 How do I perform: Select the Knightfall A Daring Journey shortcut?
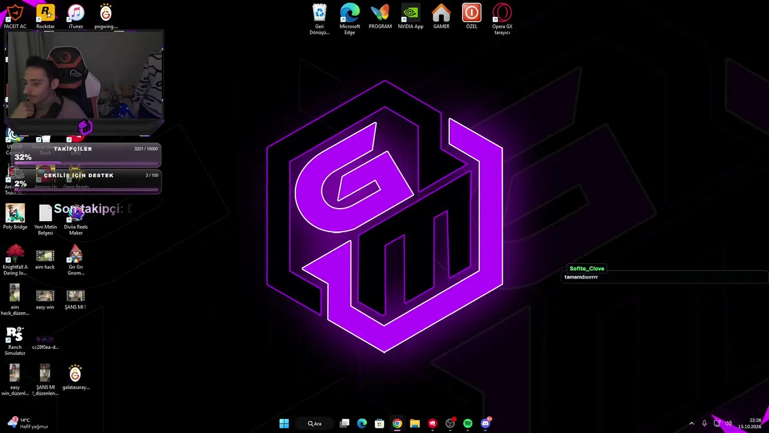(15, 260)
